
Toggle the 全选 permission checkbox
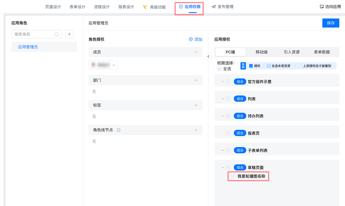(219, 69)
